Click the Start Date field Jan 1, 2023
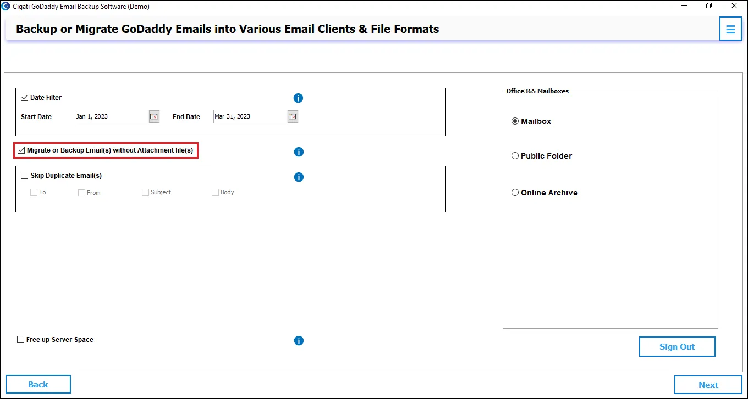748x399 pixels. (x=111, y=116)
